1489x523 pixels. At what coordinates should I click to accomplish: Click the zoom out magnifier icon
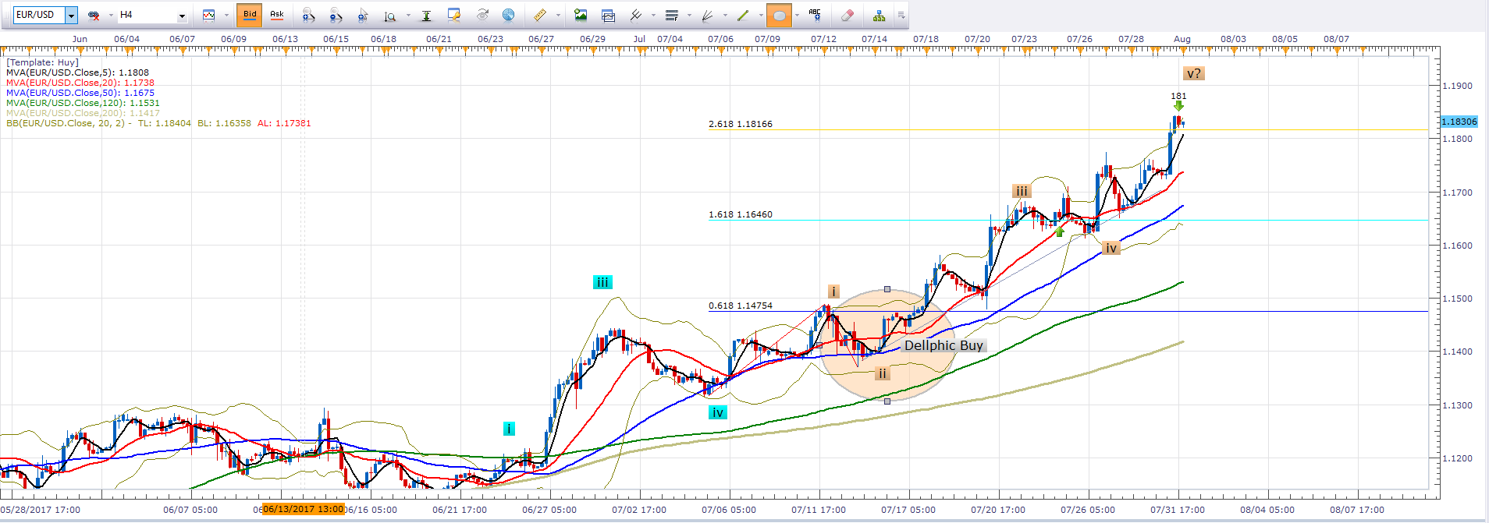pyautogui.click(x=336, y=15)
